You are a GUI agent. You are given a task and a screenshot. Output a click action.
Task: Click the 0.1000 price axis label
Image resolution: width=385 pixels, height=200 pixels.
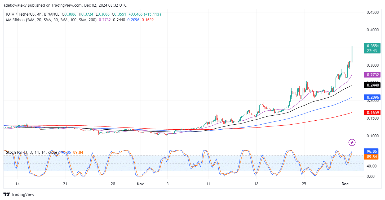pos(373,136)
